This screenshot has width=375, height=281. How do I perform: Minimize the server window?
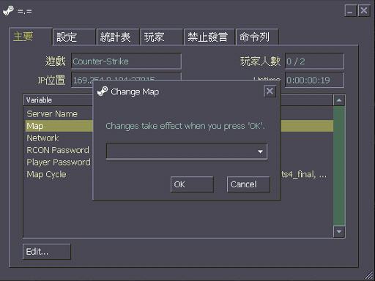coord(351,11)
